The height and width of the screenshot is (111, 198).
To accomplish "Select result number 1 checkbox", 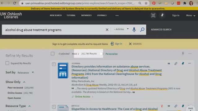I will pyautogui.click(x=54, y=64).
